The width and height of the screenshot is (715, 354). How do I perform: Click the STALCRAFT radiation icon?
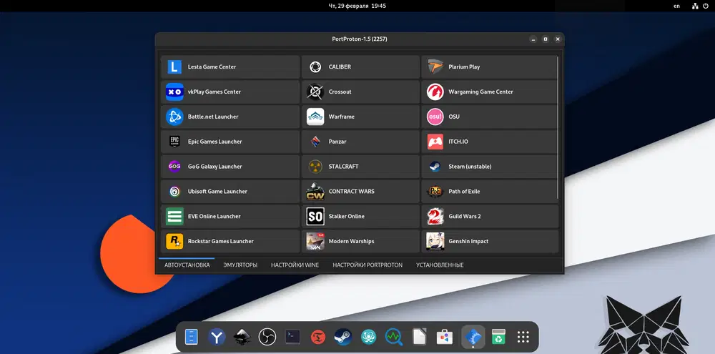coord(315,167)
